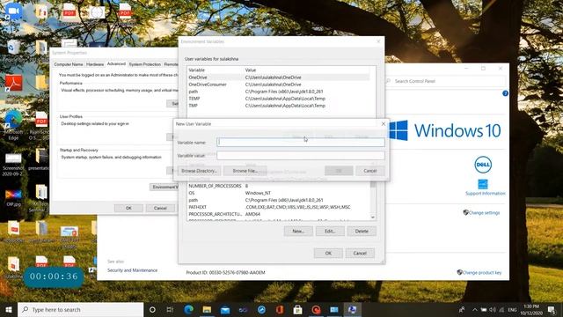Click the Variable name input field
Image resolution: width=563 pixels, height=317 pixels.
pyautogui.click(x=301, y=142)
